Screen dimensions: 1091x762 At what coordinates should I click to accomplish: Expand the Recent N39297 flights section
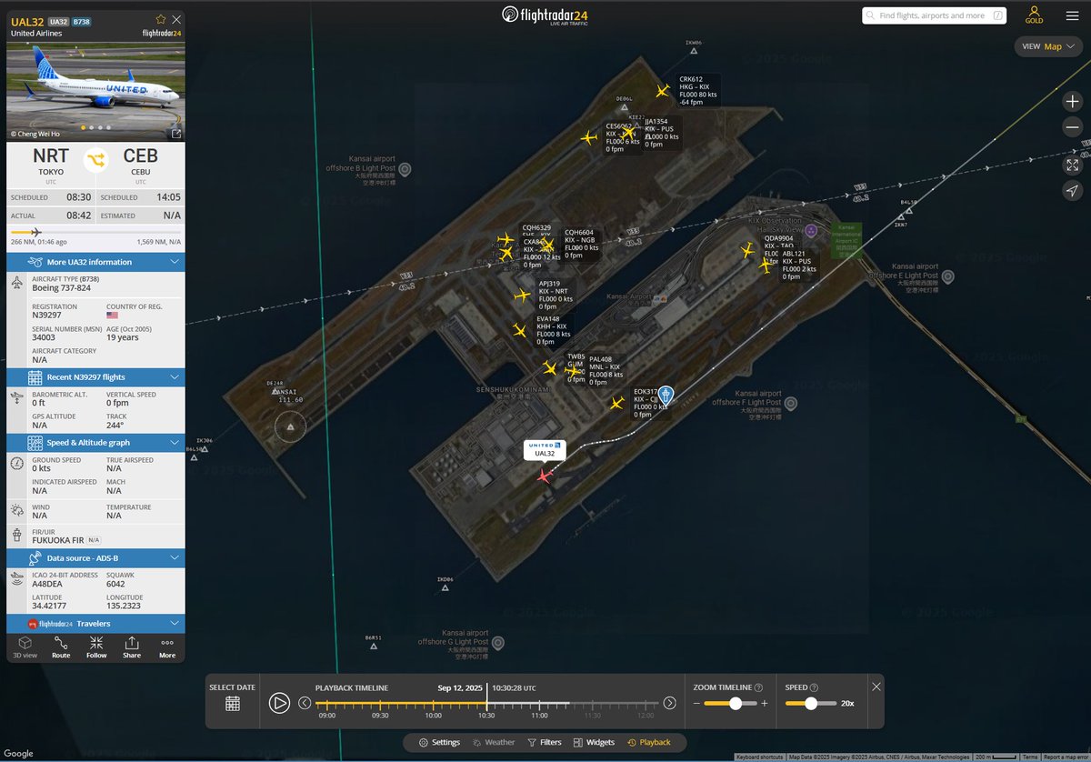pos(176,377)
